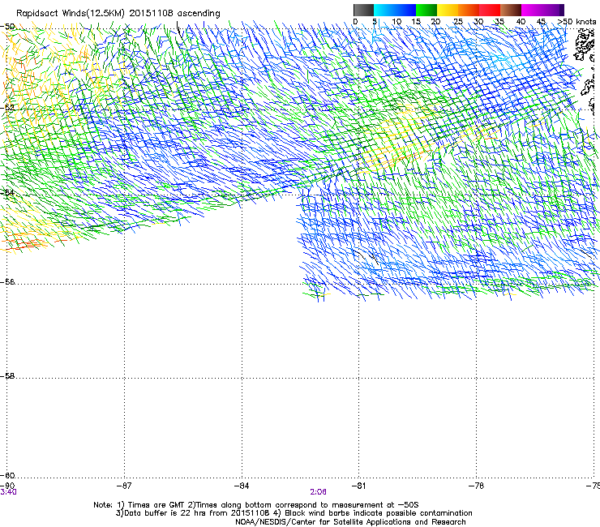Click the brown 35–40 knots legend swatch
Image resolution: width=600 pixels, height=527 pixels.
point(511,10)
